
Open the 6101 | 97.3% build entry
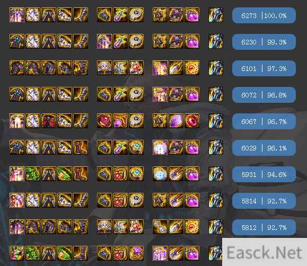point(264,68)
